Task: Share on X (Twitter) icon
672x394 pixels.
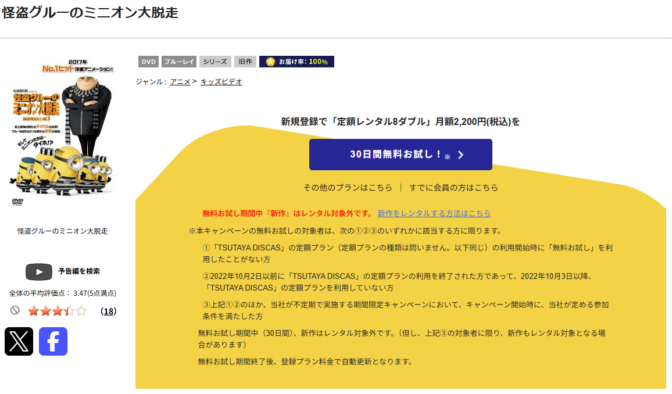Action: 19,341
